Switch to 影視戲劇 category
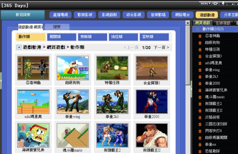The height and width of the screenshot is (154, 238). 109,15
